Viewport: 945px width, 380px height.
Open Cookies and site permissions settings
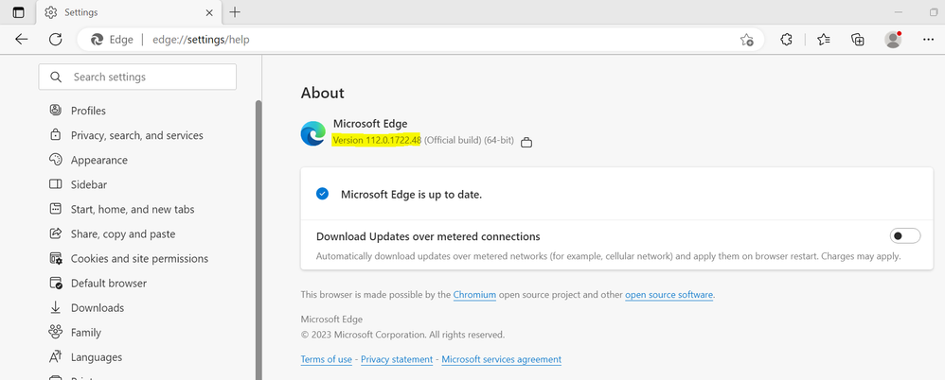(x=139, y=259)
